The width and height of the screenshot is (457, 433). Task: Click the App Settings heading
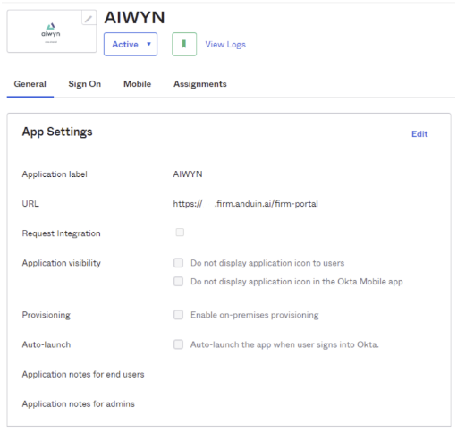point(57,132)
